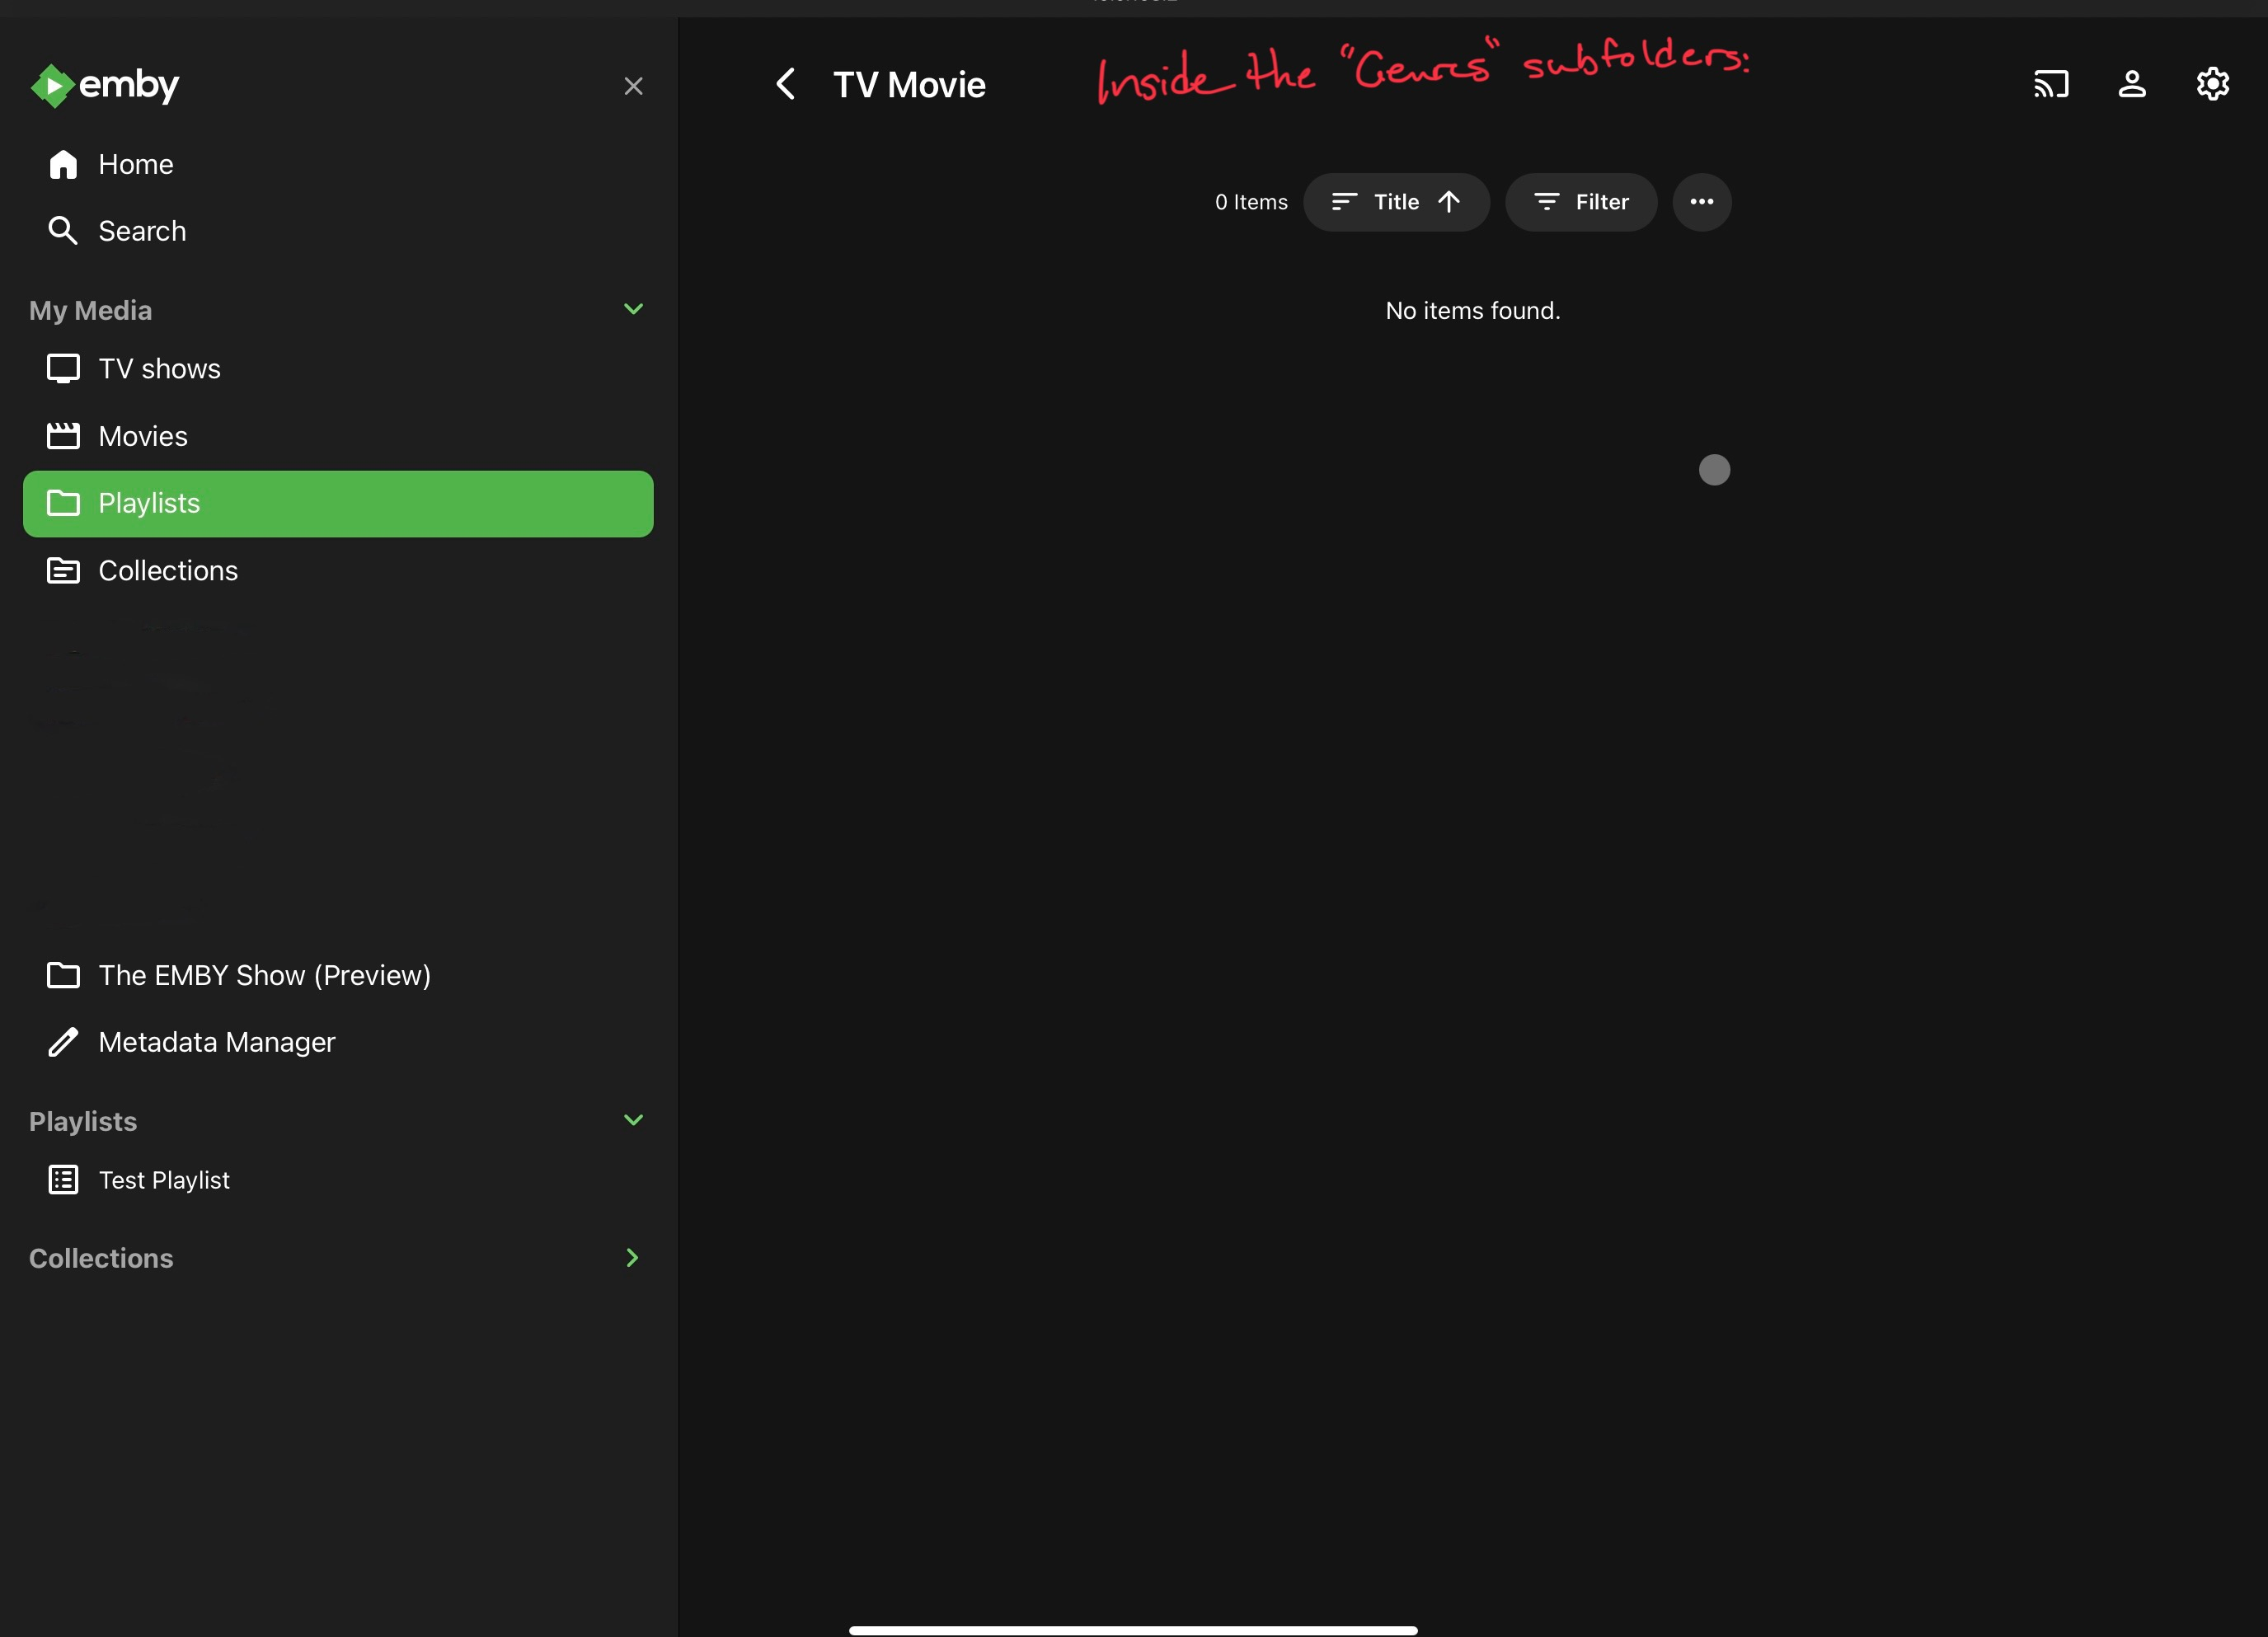Screen dimensions: 2268x1637
Task: Open server settings gear icon
Action: point(2212,84)
